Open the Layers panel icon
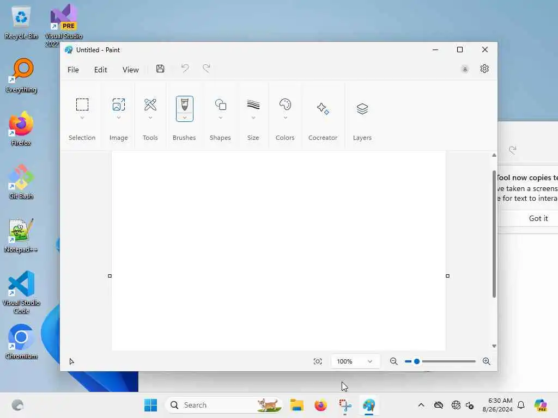Image resolution: width=558 pixels, height=418 pixels. 362,108
